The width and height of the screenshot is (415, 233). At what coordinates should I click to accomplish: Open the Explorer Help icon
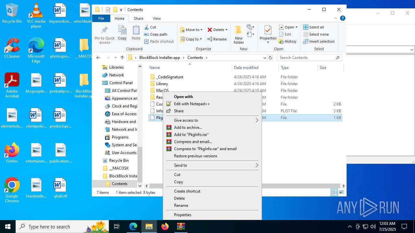coord(342,18)
